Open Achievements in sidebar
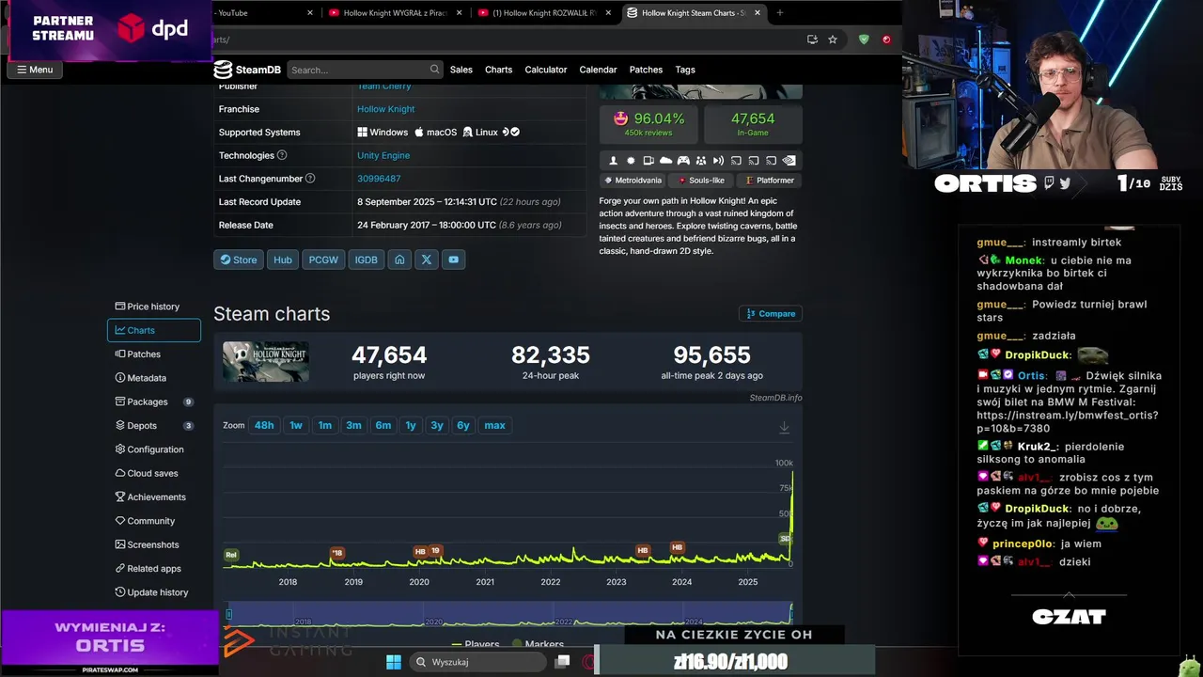The height and width of the screenshot is (677, 1203). click(153, 497)
